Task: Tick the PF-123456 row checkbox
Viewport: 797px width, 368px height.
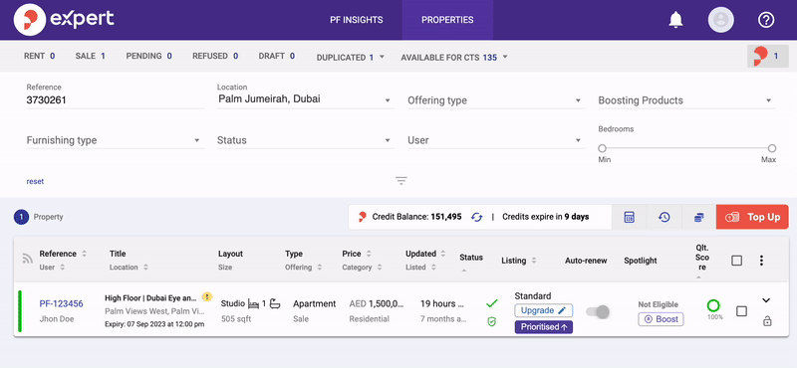Action: pyautogui.click(x=741, y=311)
